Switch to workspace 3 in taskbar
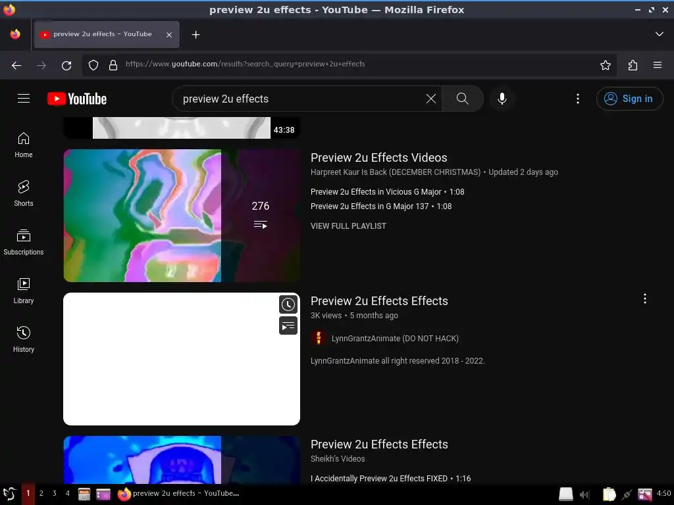This screenshot has height=505, width=674. pos(55,493)
